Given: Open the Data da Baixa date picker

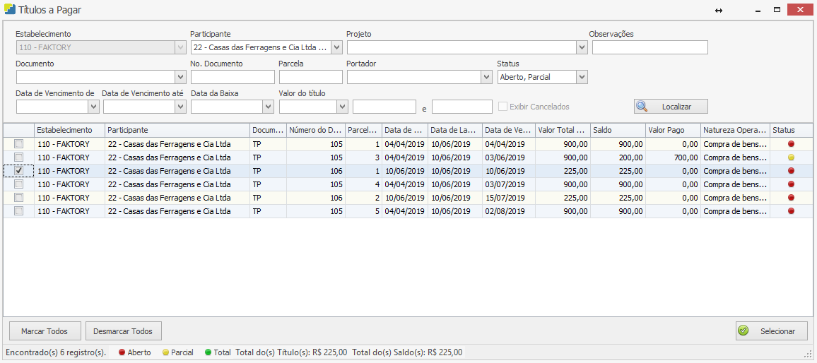Looking at the screenshot, I should [x=268, y=107].
